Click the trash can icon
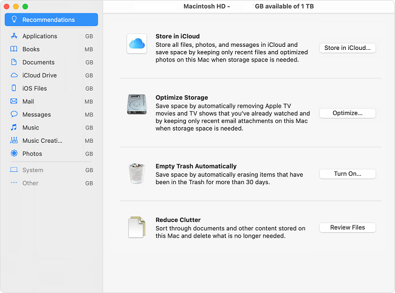 tap(137, 173)
